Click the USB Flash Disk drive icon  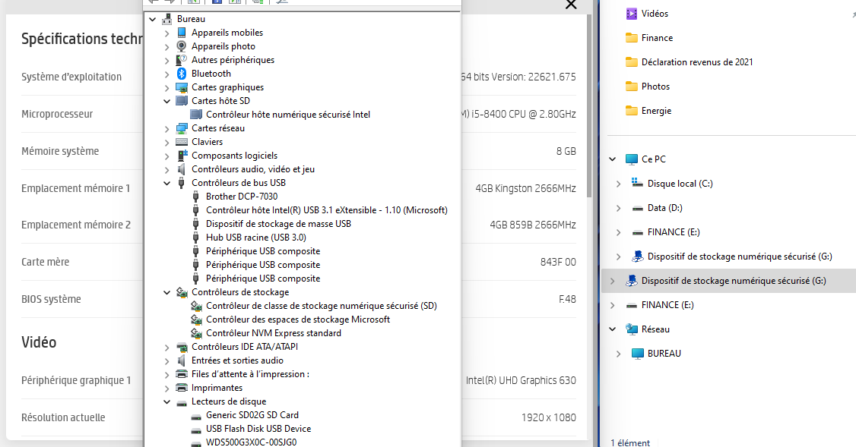pyautogui.click(x=197, y=430)
